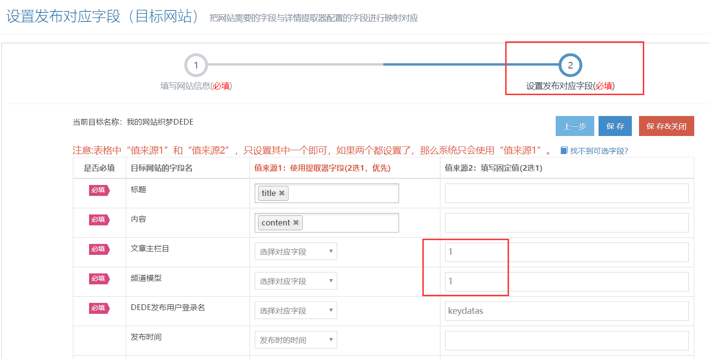
Task: Click the 设置发布对应字段(必填) step label
Action: click(570, 86)
